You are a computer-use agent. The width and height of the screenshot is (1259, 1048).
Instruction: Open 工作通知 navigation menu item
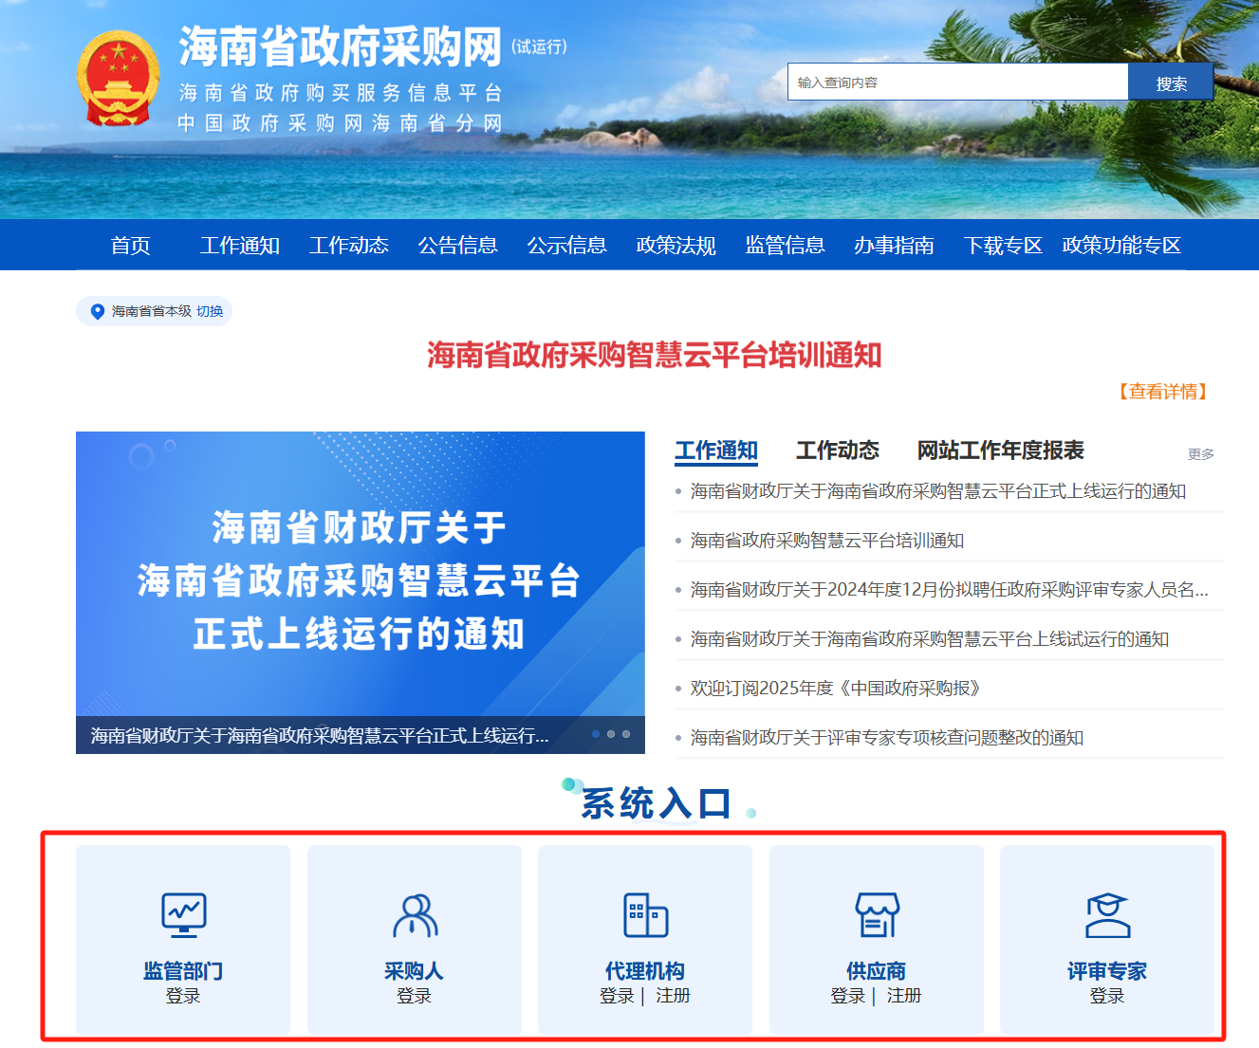(239, 246)
